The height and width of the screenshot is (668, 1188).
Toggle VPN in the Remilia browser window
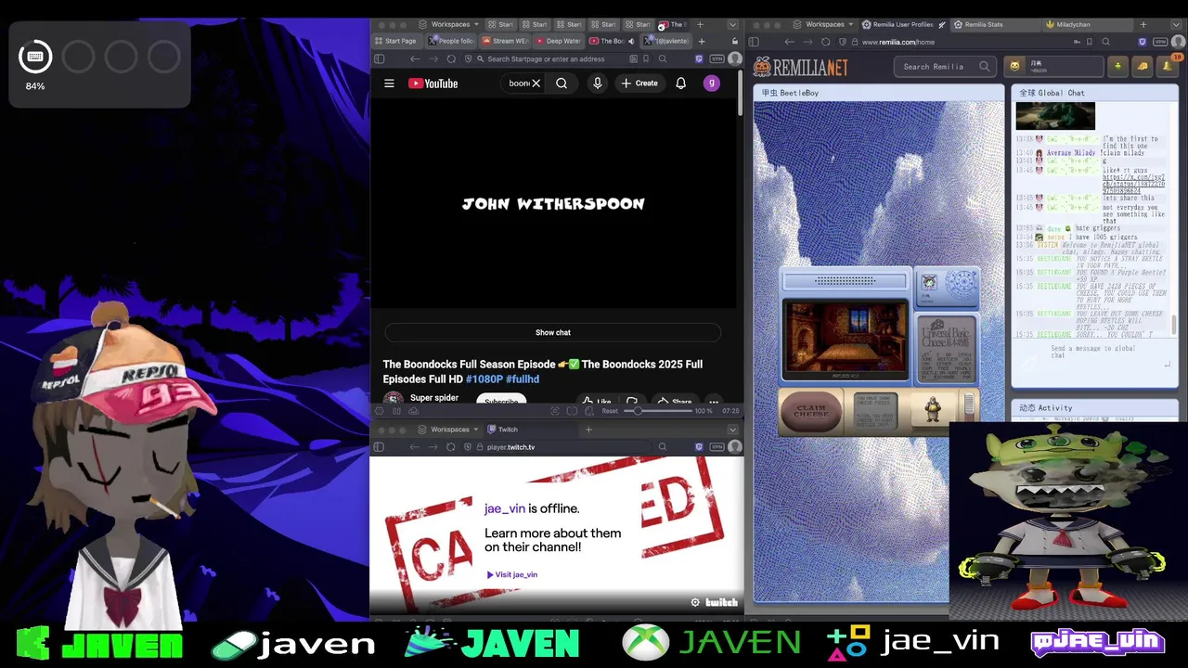point(1160,42)
